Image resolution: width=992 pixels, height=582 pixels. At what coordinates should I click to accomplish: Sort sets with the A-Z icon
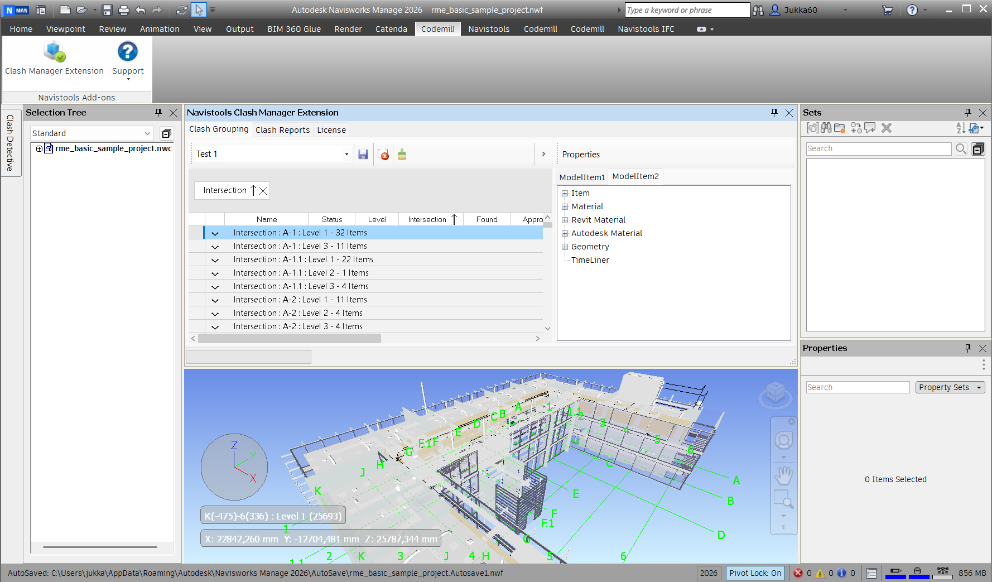960,128
